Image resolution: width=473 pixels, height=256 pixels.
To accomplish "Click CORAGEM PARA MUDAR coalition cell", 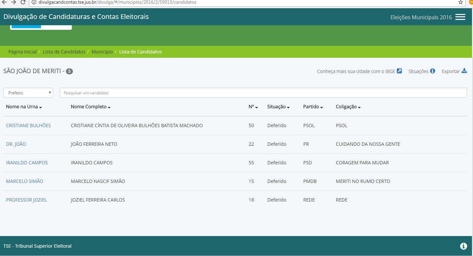I will [x=362, y=163].
